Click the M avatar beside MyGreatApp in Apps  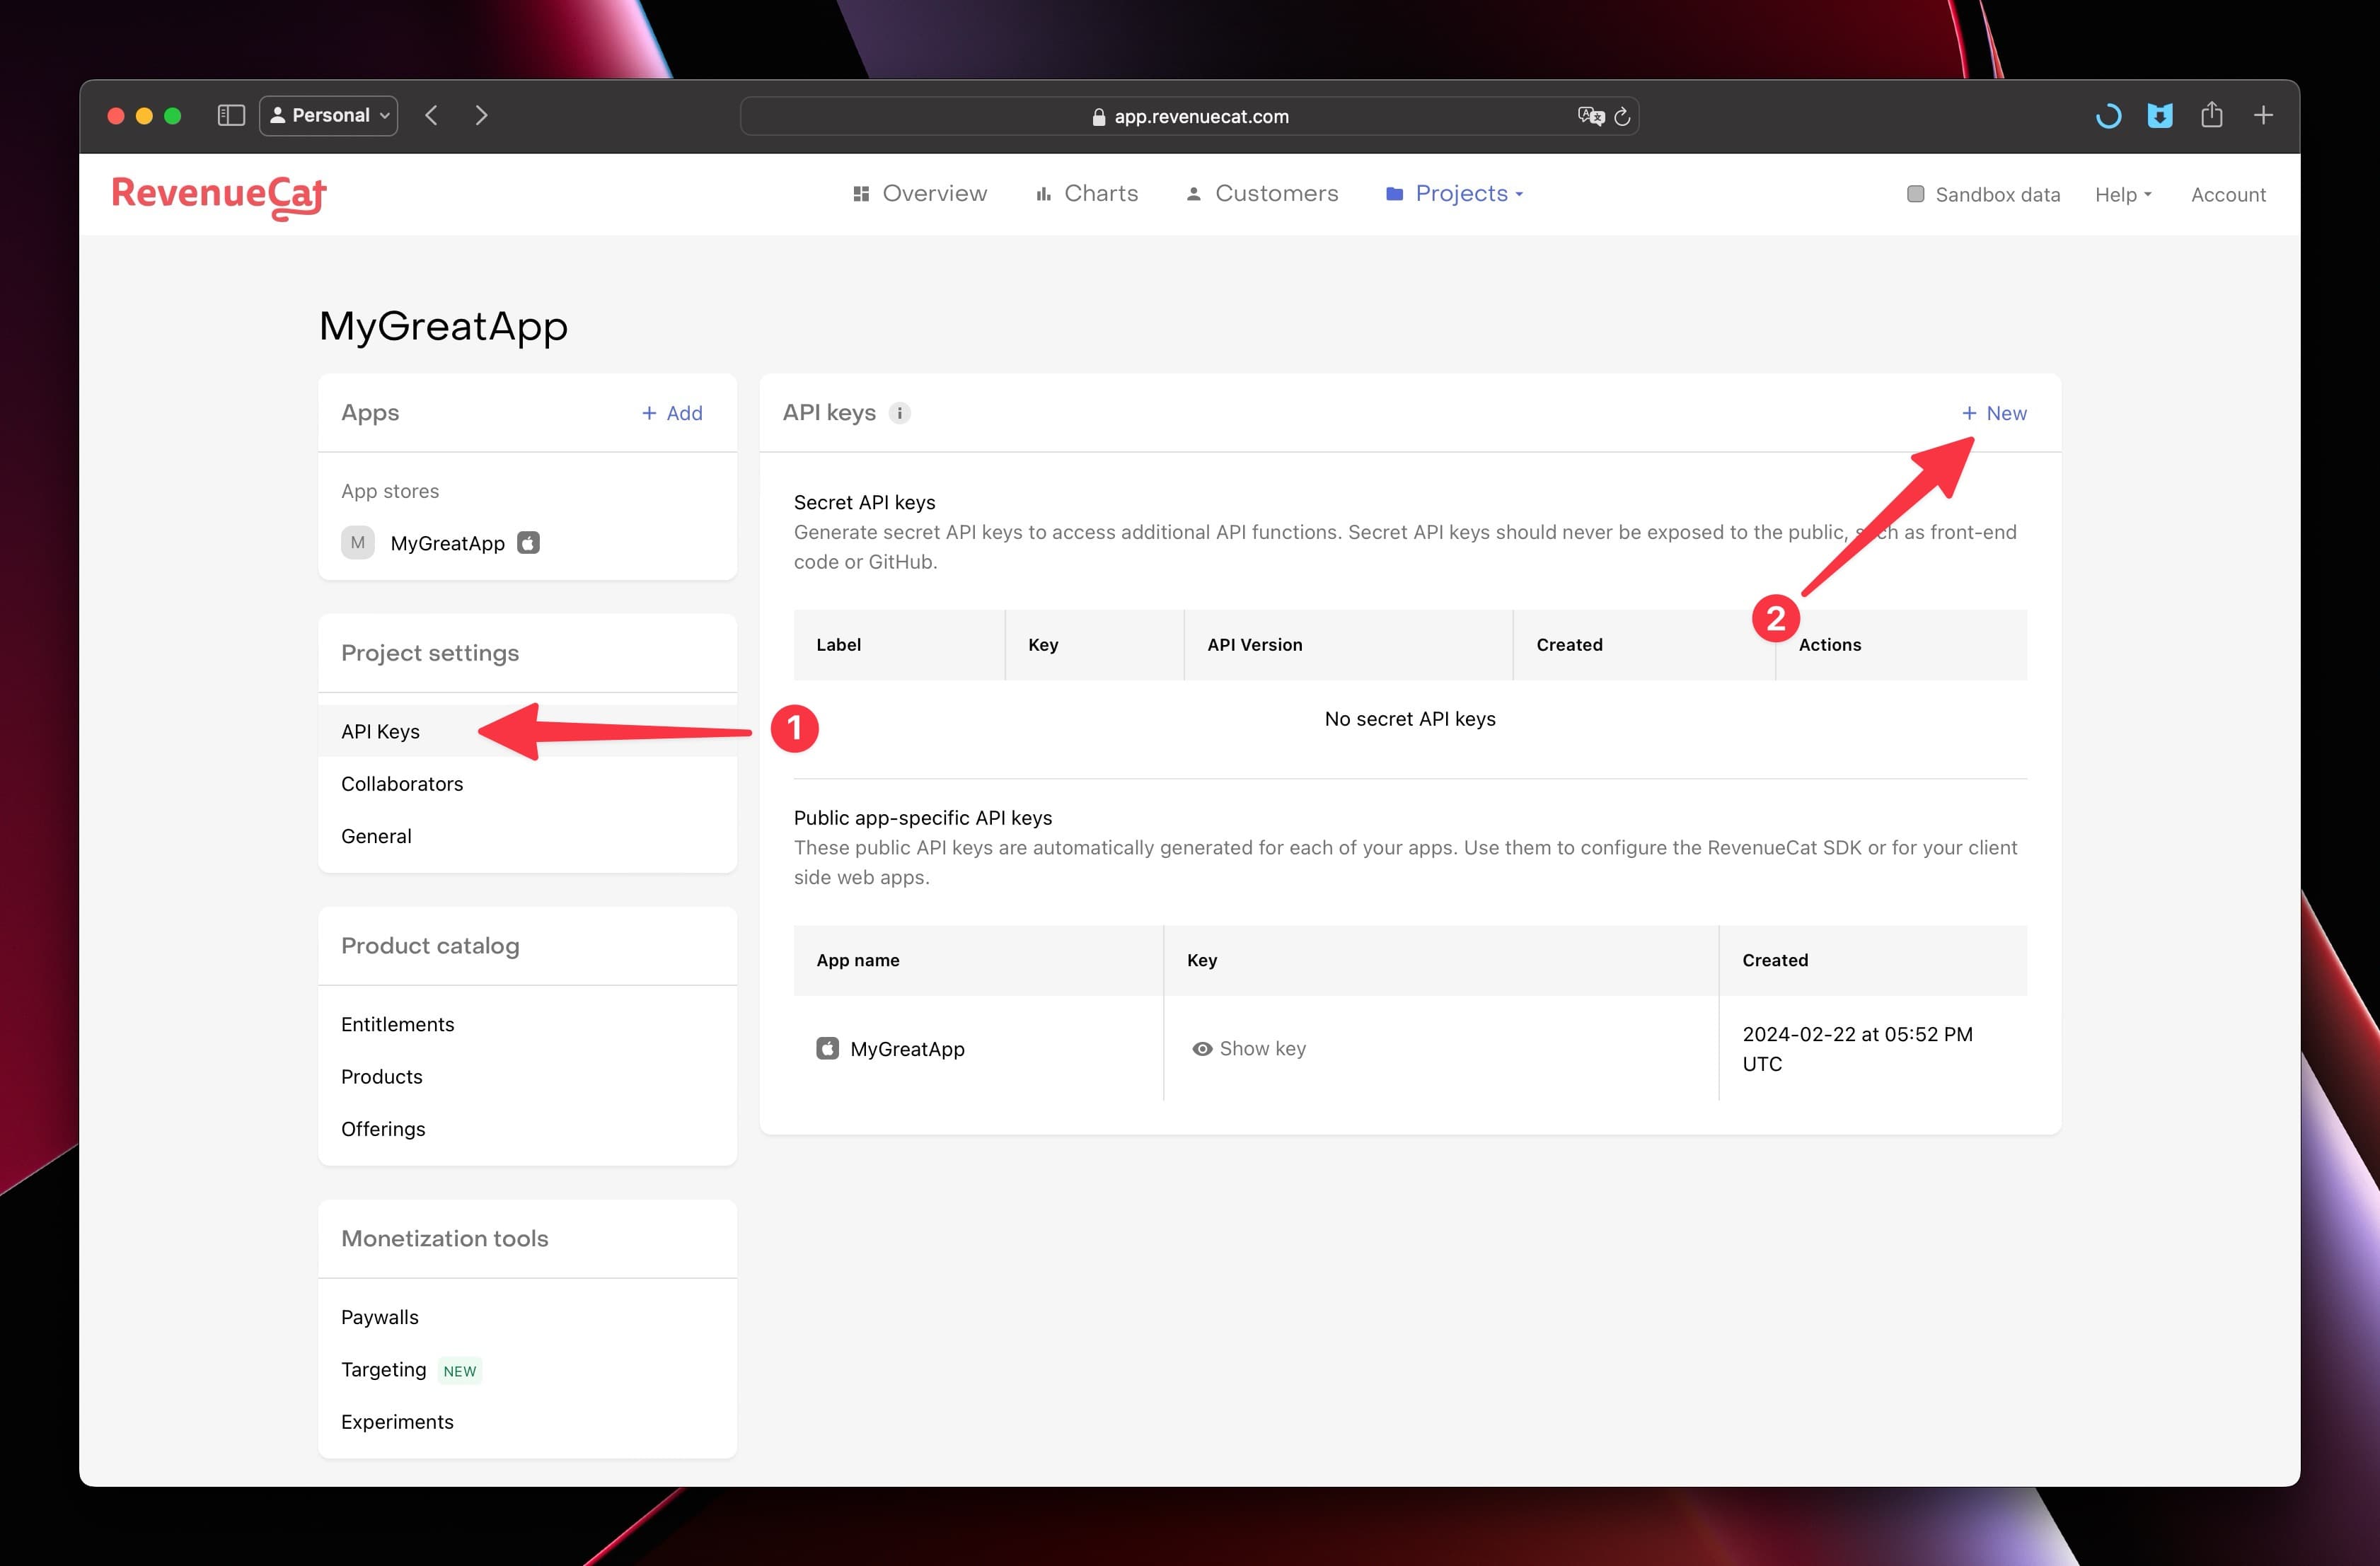(x=357, y=543)
